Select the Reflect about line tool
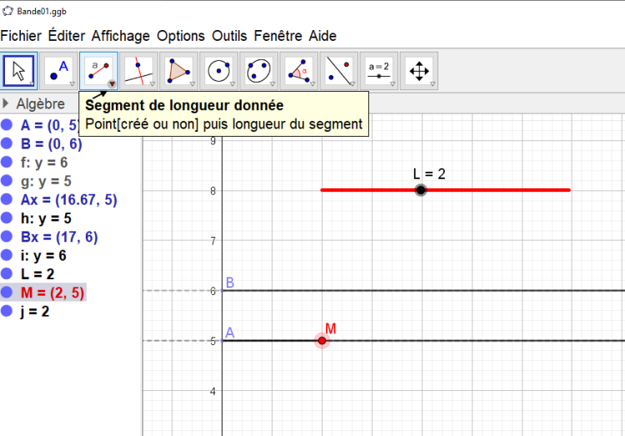This screenshot has height=436, width=625. [x=338, y=71]
